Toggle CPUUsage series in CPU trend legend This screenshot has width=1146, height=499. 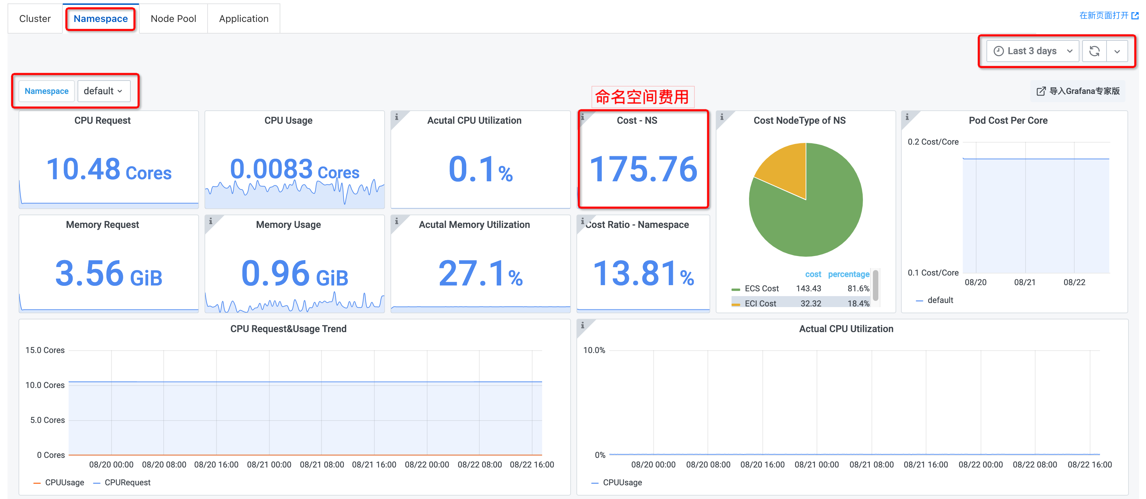coord(64,483)
